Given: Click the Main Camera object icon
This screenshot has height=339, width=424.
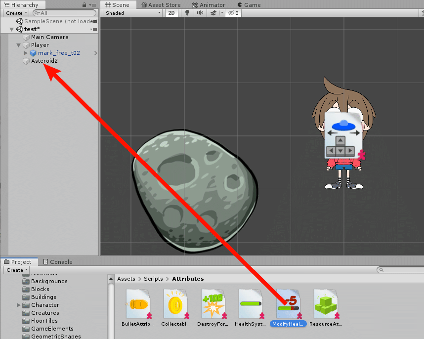Looking at the screenshot, I should (x=26, y=37).
